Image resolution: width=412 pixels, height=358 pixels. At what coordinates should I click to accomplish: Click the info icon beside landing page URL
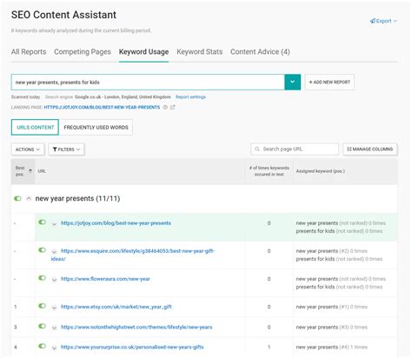tap(165, 107)
